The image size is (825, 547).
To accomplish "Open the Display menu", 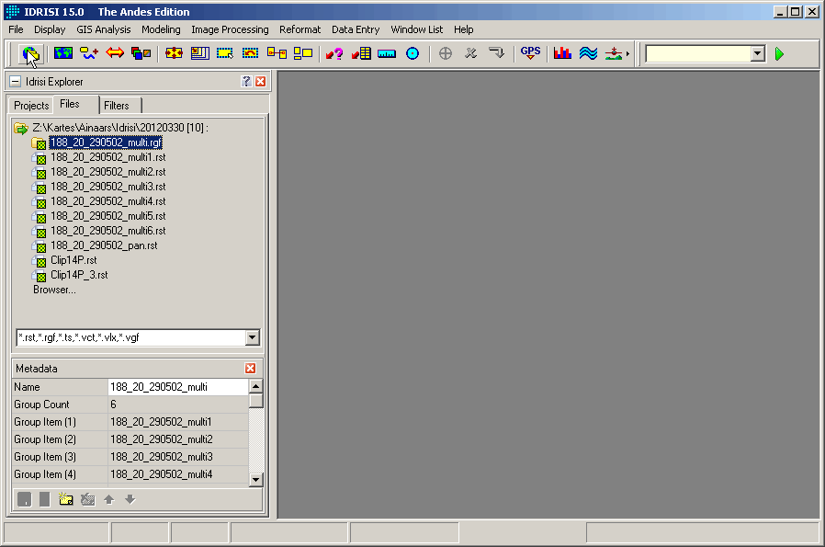I will [50, 29].
